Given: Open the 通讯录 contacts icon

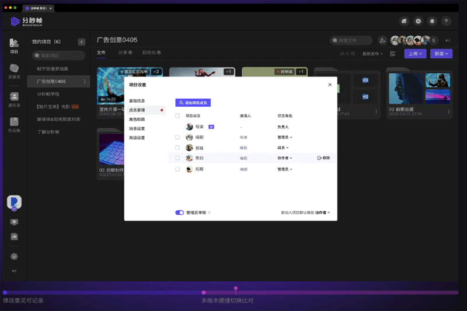Looking at the screenshot, I should (14, 99).
